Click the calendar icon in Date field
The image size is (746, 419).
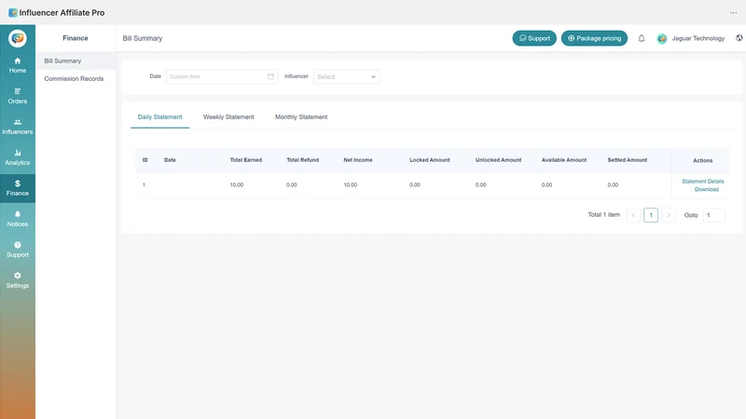click(270, 76)
